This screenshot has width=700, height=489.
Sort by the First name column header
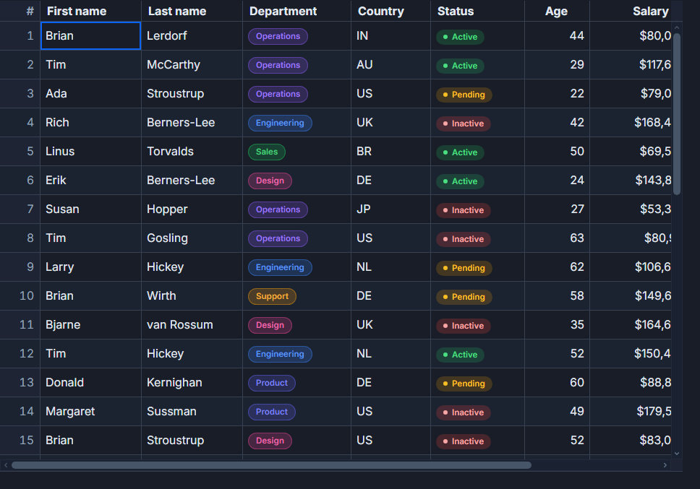point(90,11)
